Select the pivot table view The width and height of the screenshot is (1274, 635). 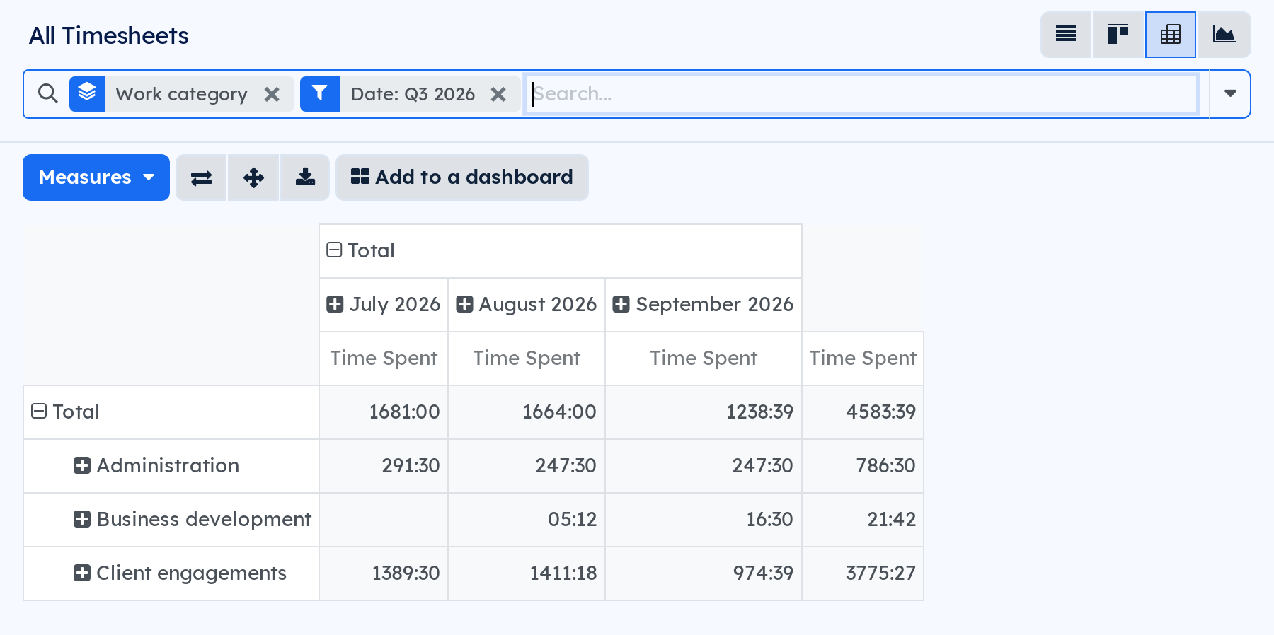tap(1171, 35)
